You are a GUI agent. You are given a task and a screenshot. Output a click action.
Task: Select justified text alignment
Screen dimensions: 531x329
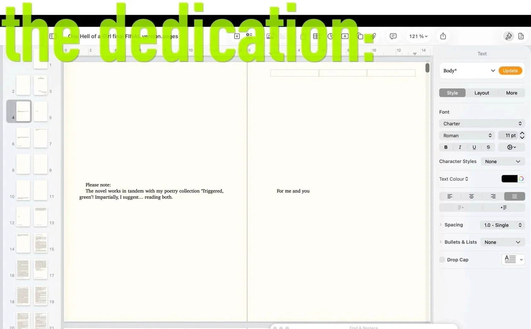515,196
